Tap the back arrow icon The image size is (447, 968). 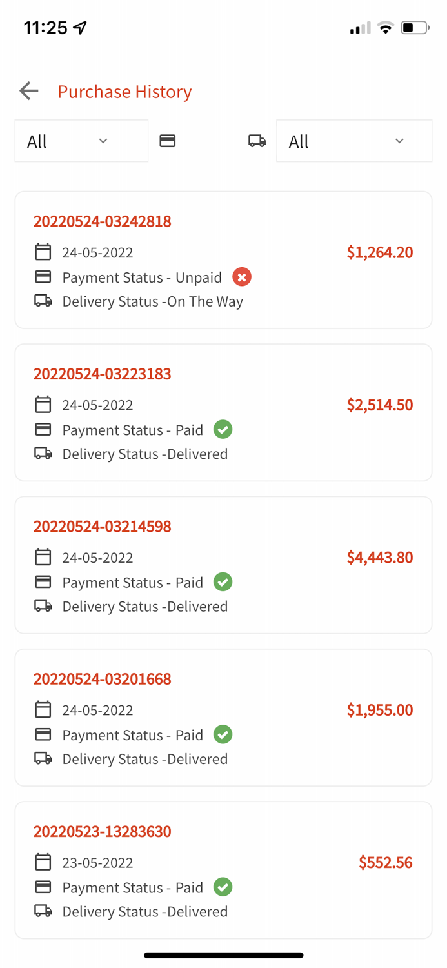(x=29, y=91)
